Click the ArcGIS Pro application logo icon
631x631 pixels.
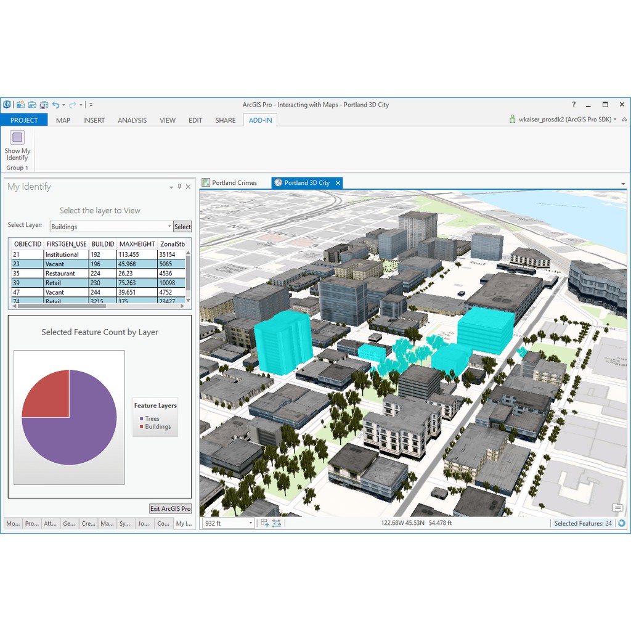click(7, 105)
